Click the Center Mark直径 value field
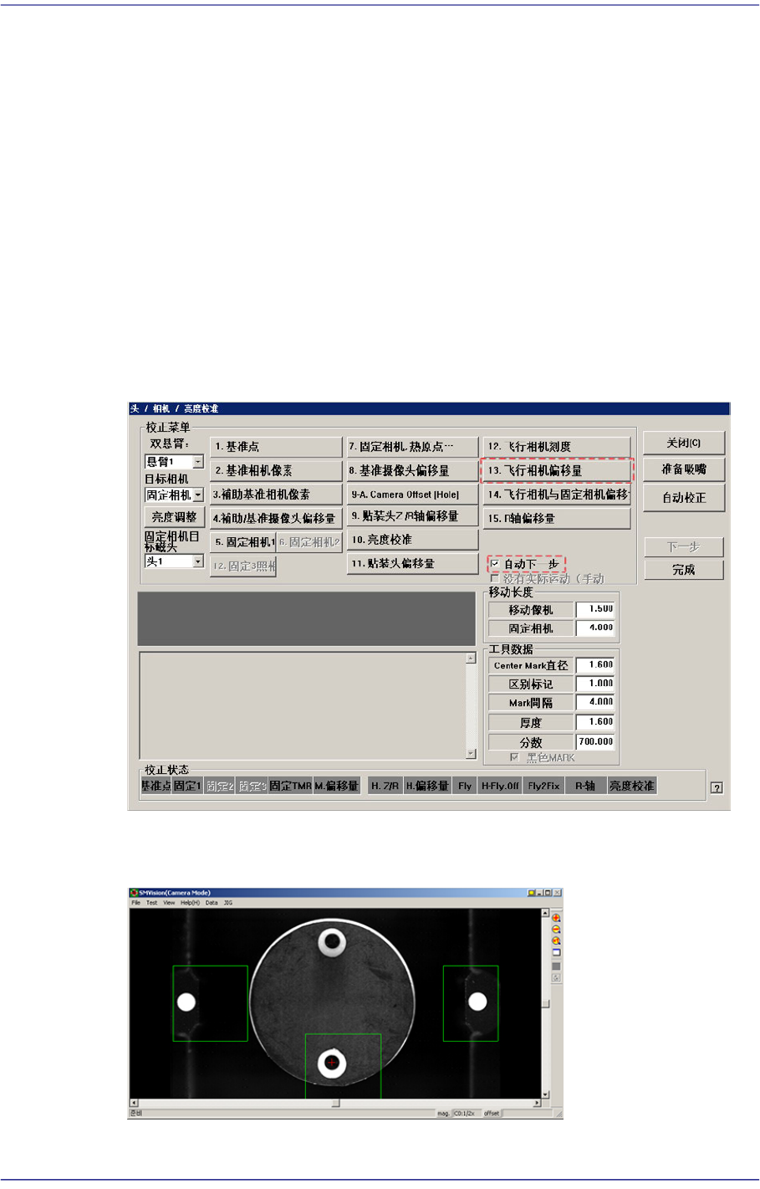Screen dimensions: 760x1189 595,665
